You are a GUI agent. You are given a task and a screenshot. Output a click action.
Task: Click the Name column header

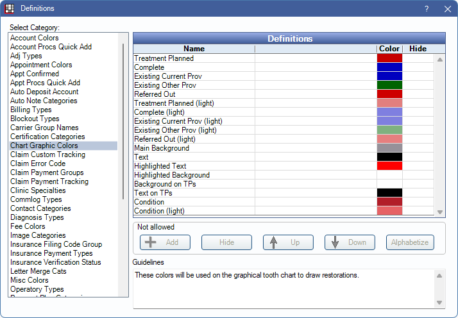tap(194, 49)
